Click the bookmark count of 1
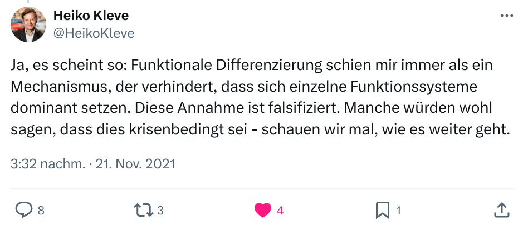The height and width of the screenshot is (230, 523). coord(398,211)
